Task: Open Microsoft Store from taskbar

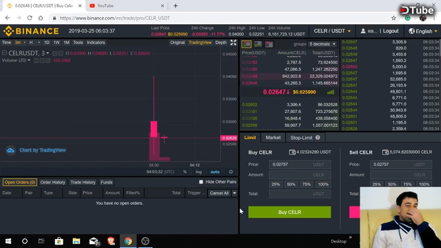Action: pos(59,241)
